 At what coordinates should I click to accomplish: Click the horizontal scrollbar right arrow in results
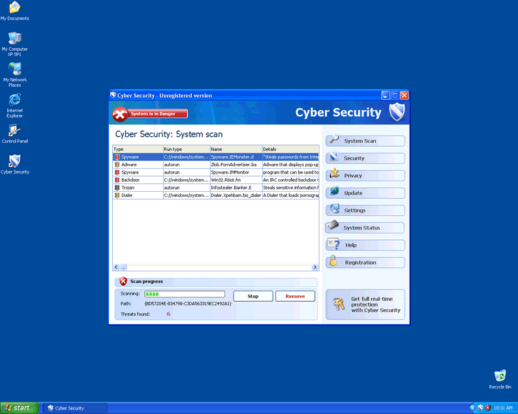314,267
